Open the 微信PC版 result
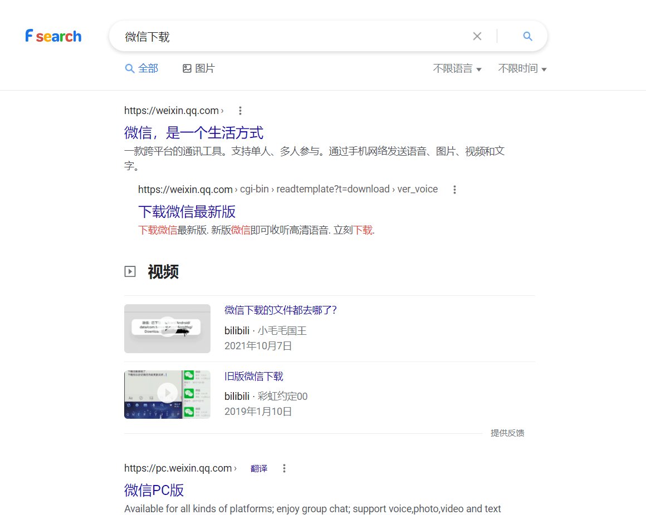This screenshot has height=515, width=646. [x=154, y=491]
